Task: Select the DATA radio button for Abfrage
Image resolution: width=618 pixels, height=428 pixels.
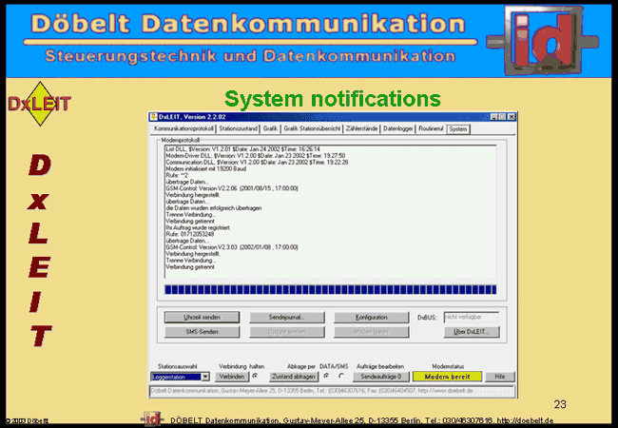Action: click(x=326, y=376)
